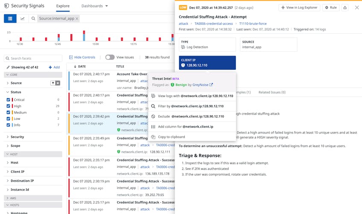The height and width of the screenshot is (214, 362).
Task: Click the CLIENT IP 128.90.12.110 tile
Action: click(207, 62)
